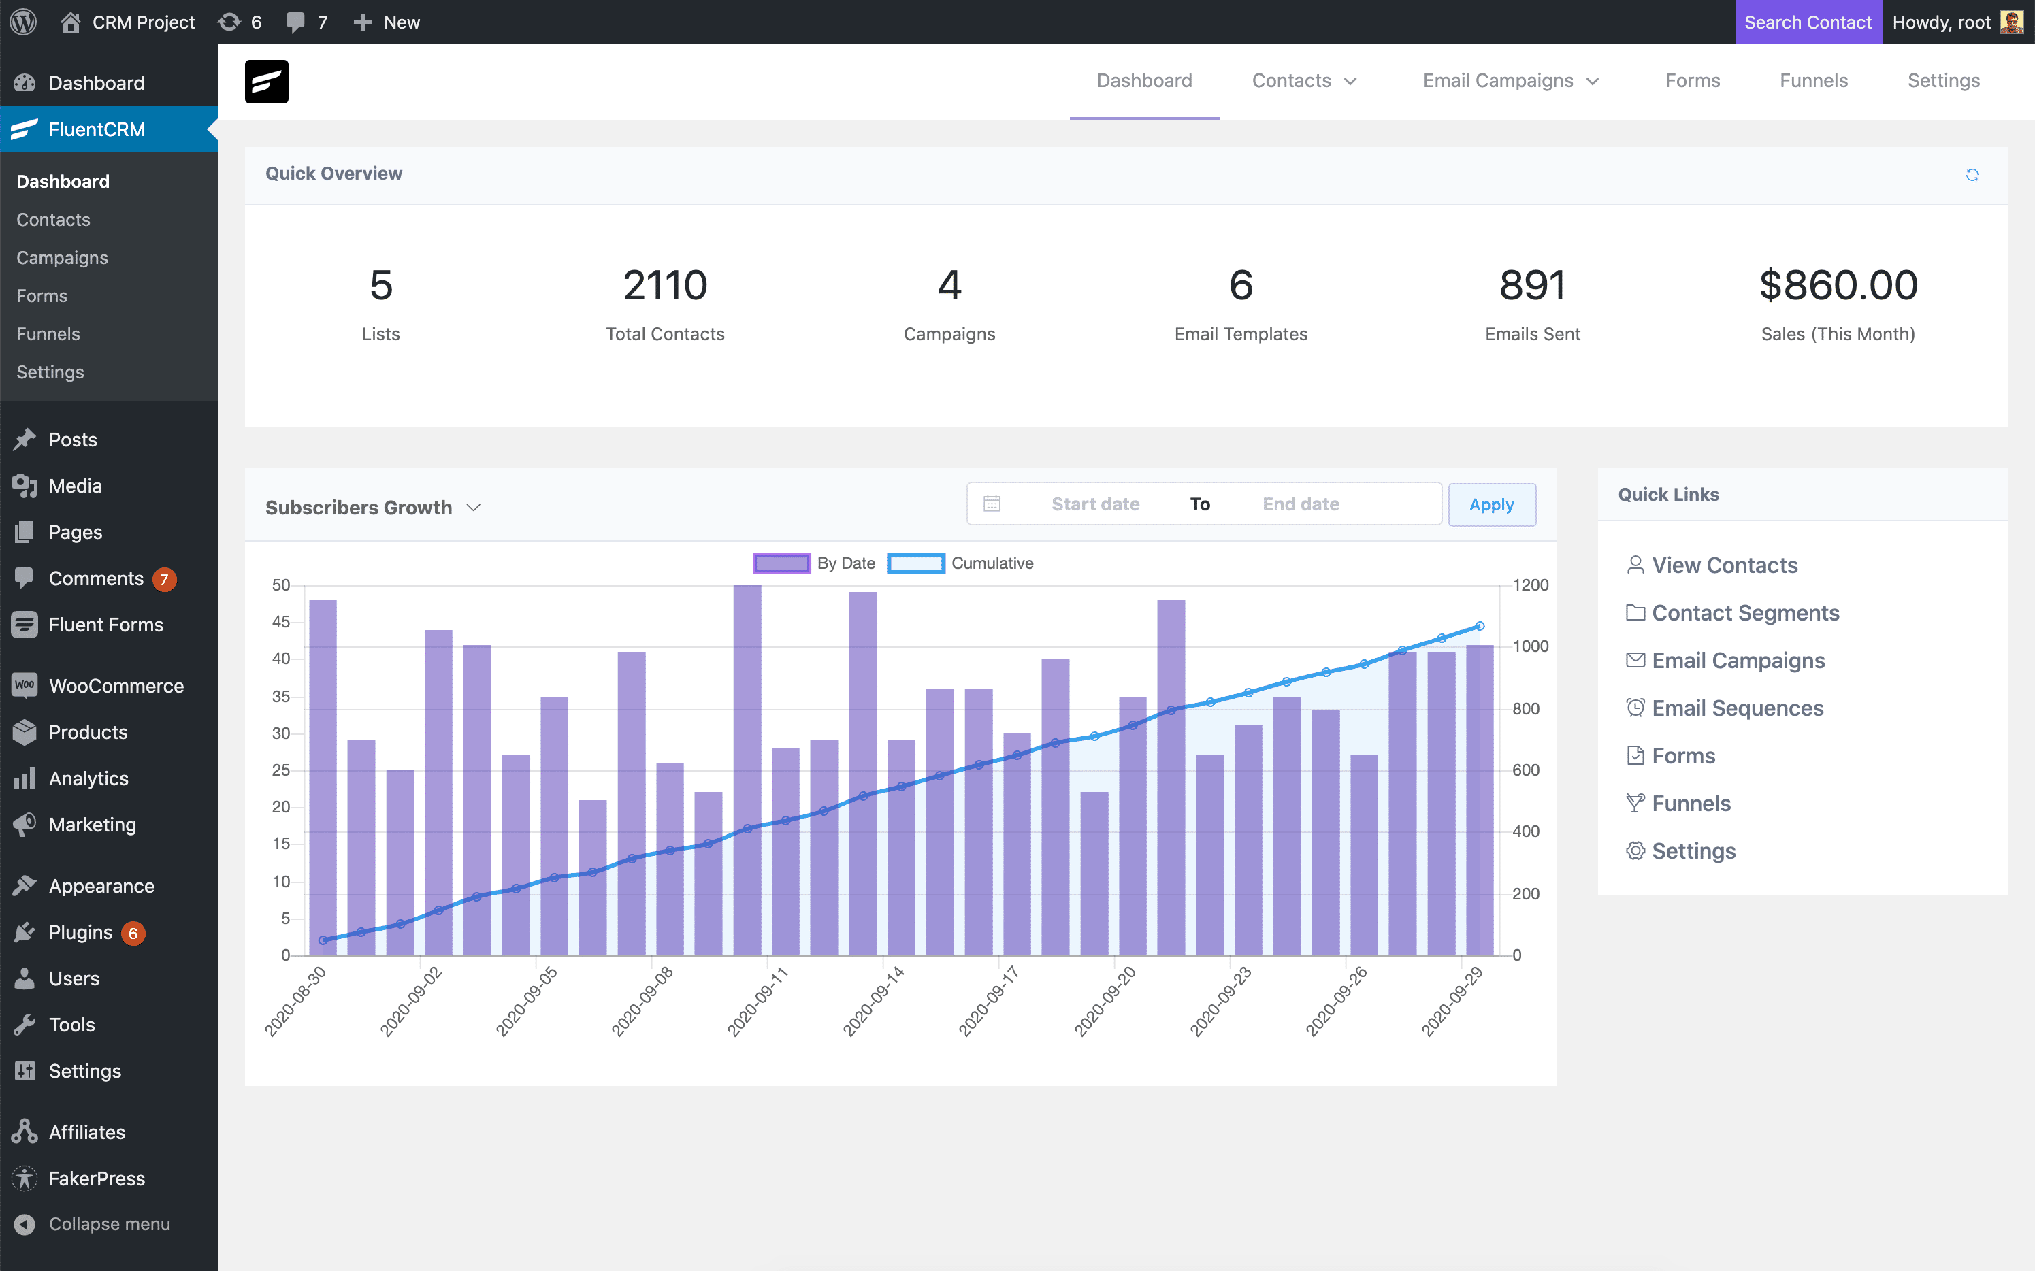Image resolution: width=2035 pixels, height=1271 pixels.
Task: Click the Appearance brush icon
Action: tap(25, 886)
